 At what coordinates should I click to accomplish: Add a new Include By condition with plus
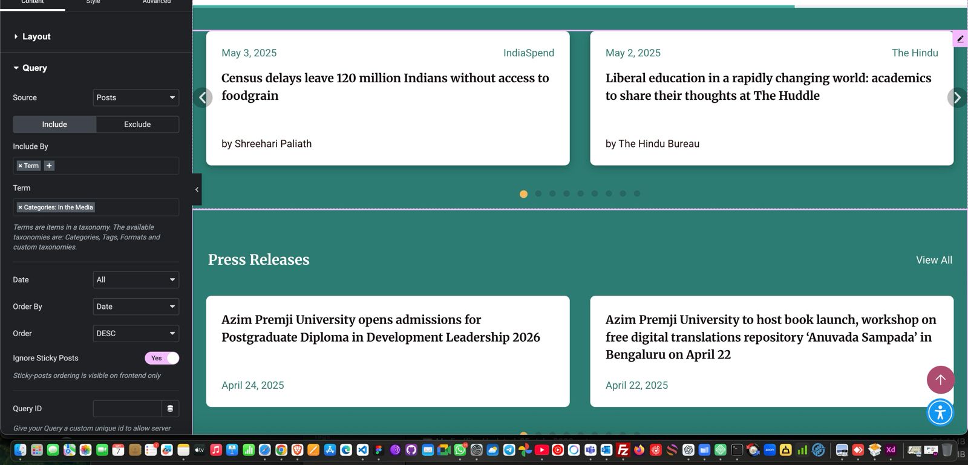pos(50,166)
